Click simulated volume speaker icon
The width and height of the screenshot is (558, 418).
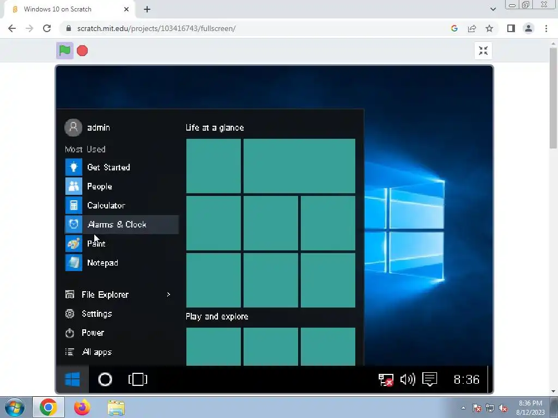[x=408, y=379]
